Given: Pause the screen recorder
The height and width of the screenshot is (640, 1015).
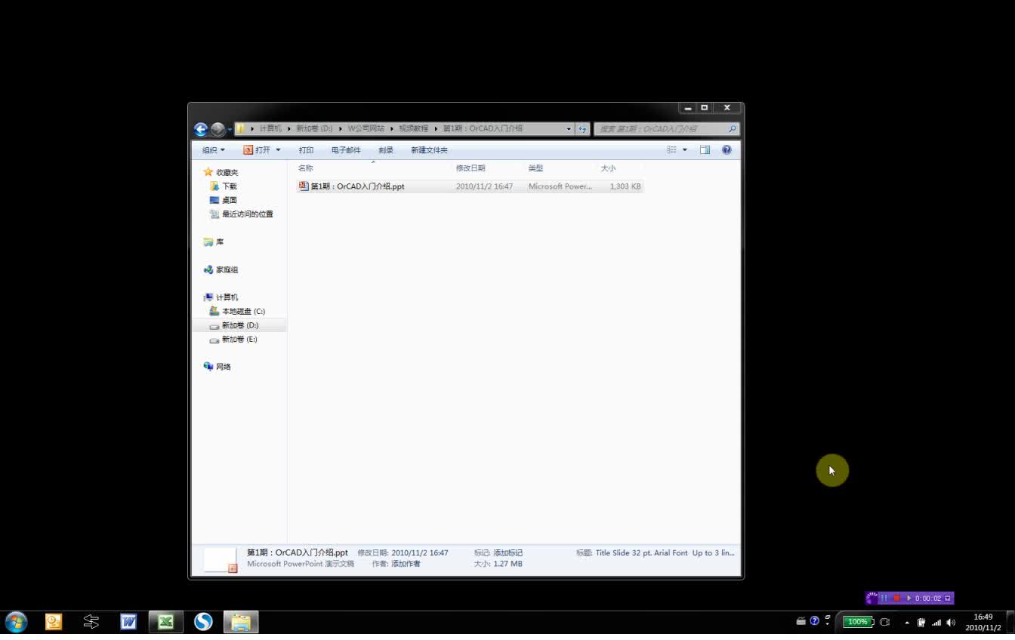Looking at the screenshot, I should (884, 598).
